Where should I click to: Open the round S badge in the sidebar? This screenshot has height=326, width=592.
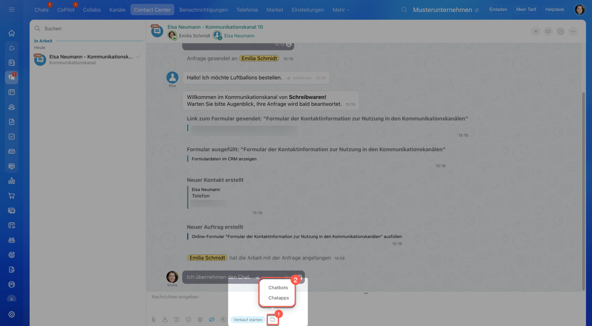12,299
